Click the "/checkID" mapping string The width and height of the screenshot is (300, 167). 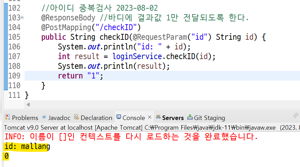[x=116, y=27]
